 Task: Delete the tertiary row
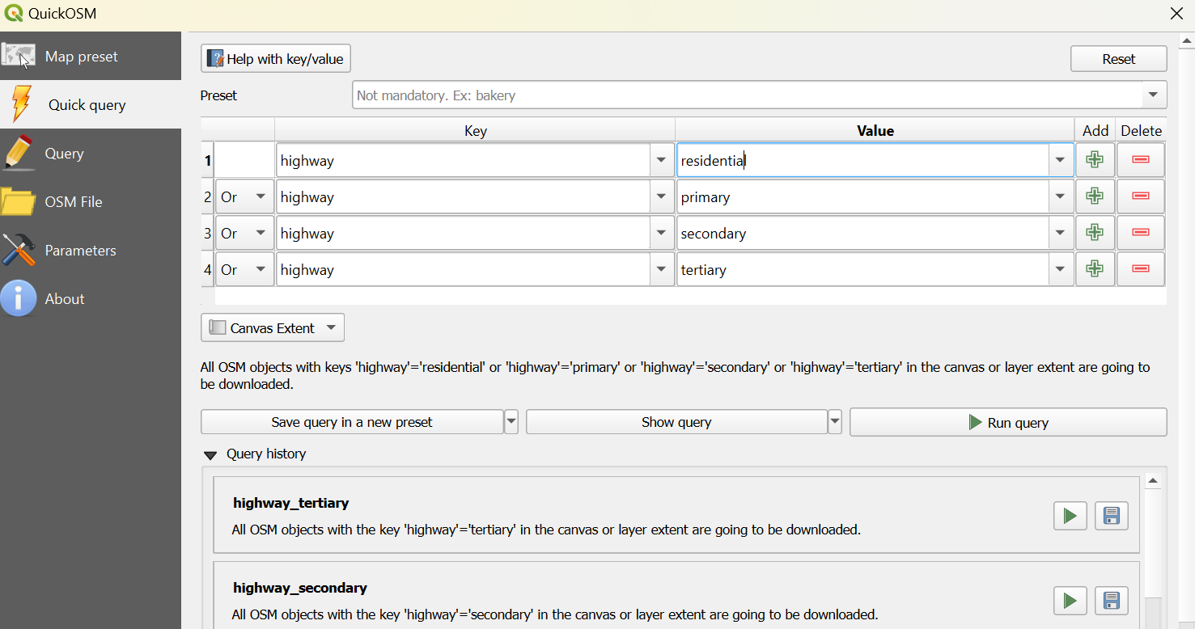1141,269
